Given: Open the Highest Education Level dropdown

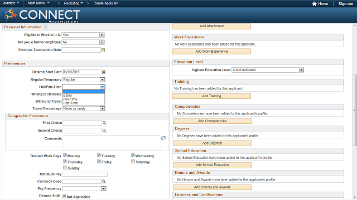Looking at the screenshot, I should pyautogui.click(x=301, y=70).
